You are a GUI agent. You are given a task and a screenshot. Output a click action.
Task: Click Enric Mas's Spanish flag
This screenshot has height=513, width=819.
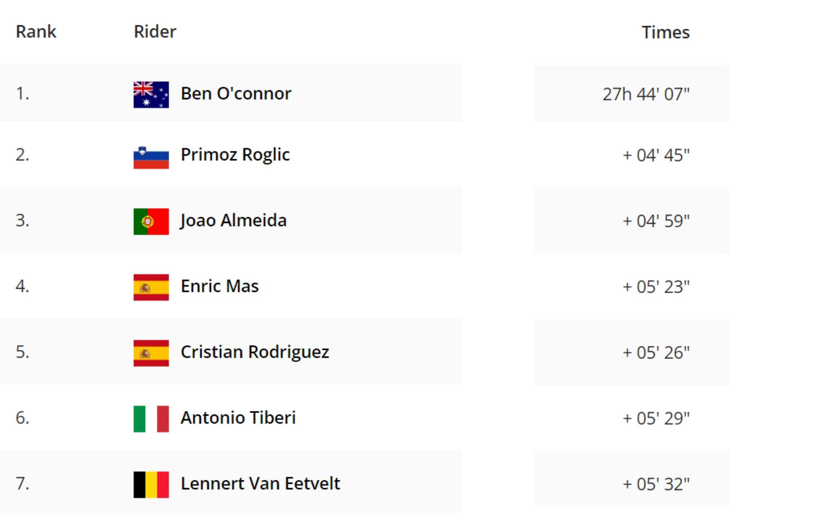(x=151, y=287)
